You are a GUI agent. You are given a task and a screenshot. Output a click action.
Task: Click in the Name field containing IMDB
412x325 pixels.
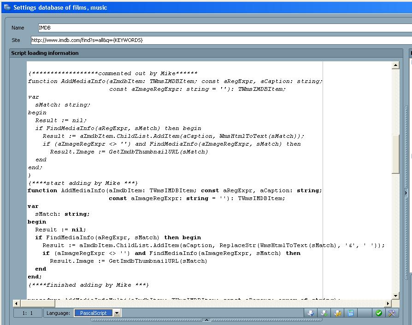coord(221,28)
